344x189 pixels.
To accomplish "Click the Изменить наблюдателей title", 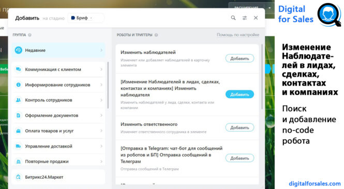I will pyautogui.click(x=148, y=52).
